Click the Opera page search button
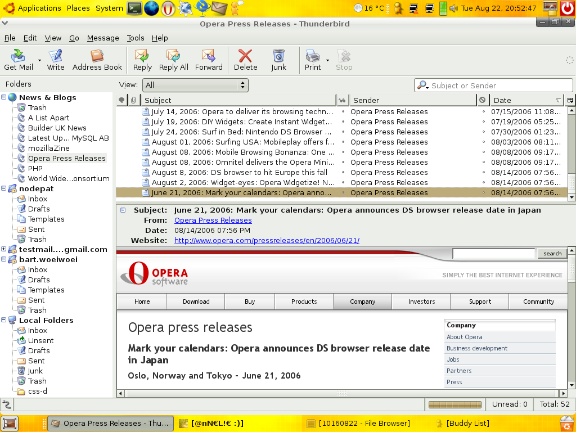Image resolution: width=576 pixels, height=432 pixels. [x=552, y=254]
